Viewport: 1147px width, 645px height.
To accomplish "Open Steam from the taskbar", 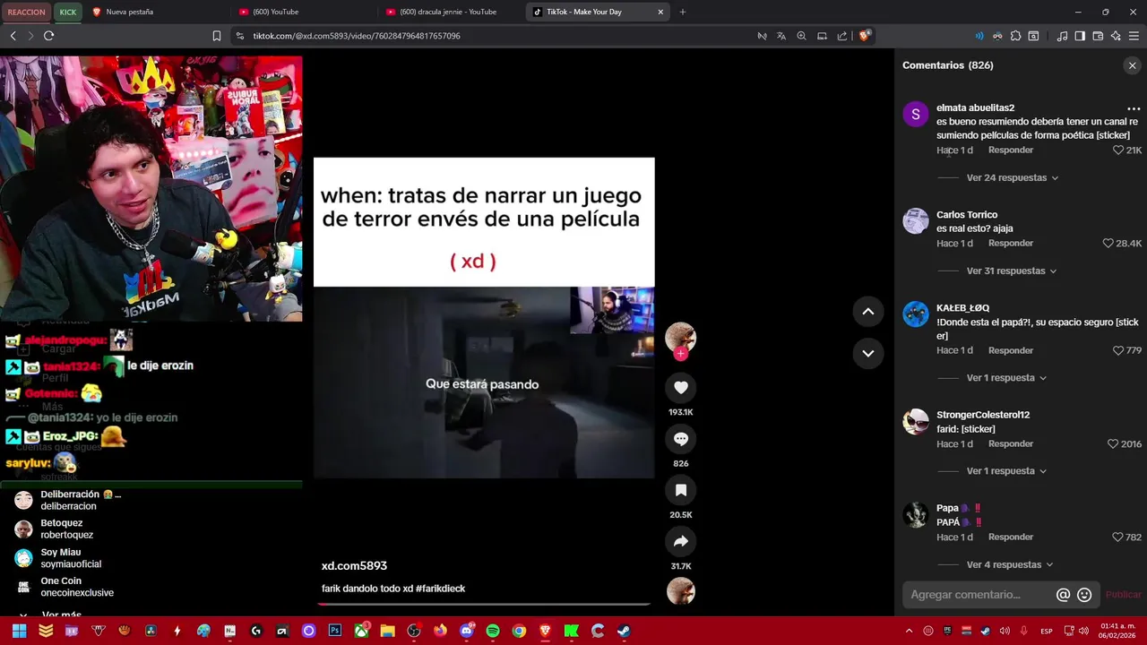I will 624,631.
